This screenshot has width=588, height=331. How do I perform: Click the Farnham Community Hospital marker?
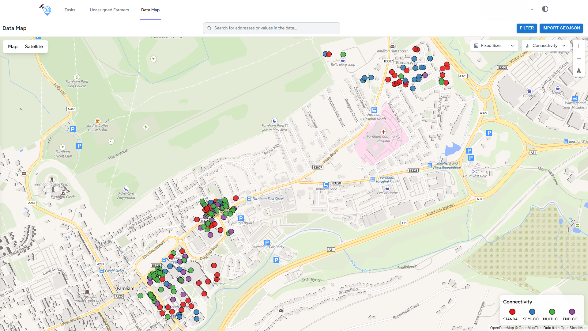[383, 132]
